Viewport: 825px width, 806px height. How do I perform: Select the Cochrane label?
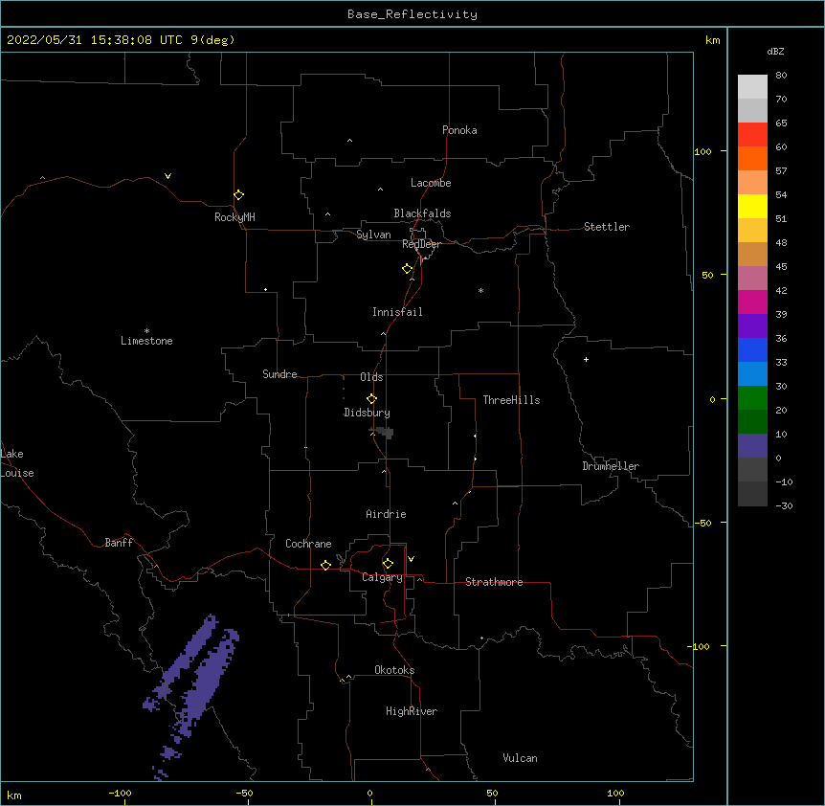[308, 544]
